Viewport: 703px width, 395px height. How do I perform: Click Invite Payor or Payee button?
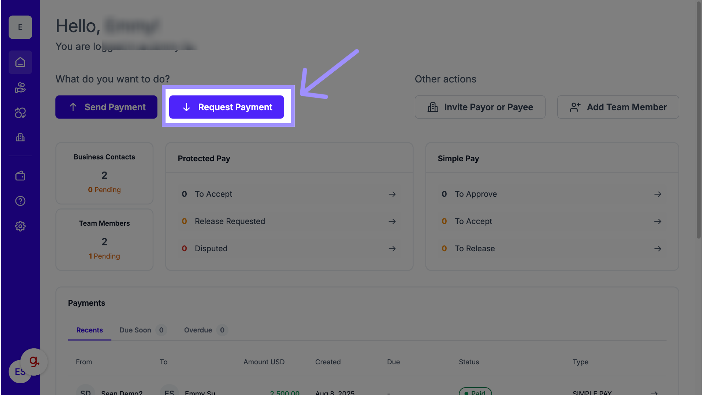point(480,107)
